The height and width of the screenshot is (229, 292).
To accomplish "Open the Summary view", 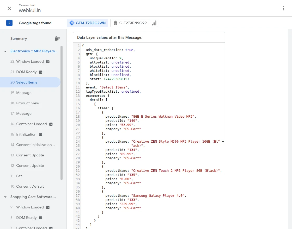I will click(19, 39).
